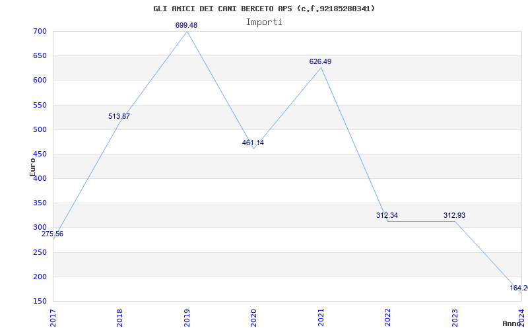Click the 450 y-axis tick label
This screenshot has height=330, width=528.
pos(40,154)
